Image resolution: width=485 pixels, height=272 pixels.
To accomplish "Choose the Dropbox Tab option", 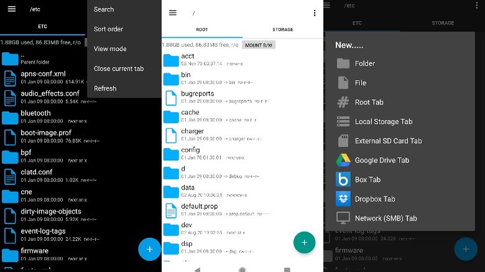I will (375, 199).
